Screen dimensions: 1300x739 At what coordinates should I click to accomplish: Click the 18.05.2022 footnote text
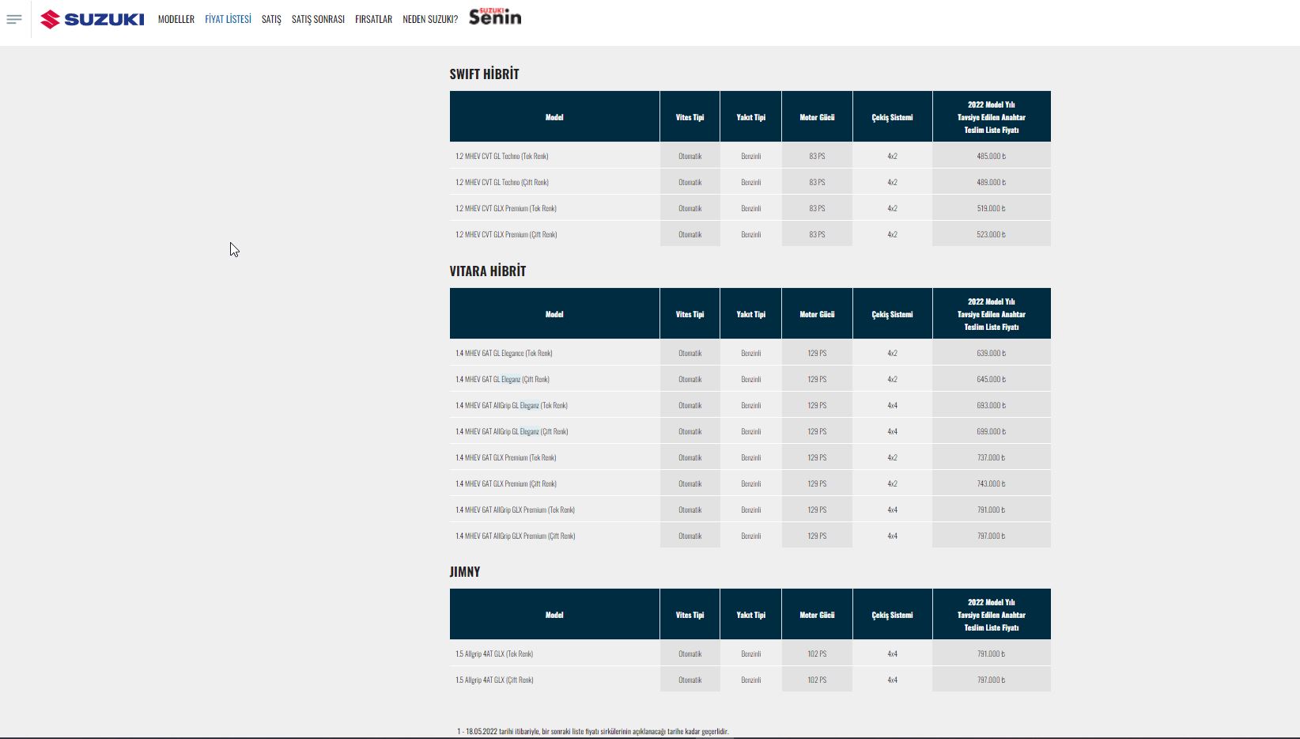point(592,731)
